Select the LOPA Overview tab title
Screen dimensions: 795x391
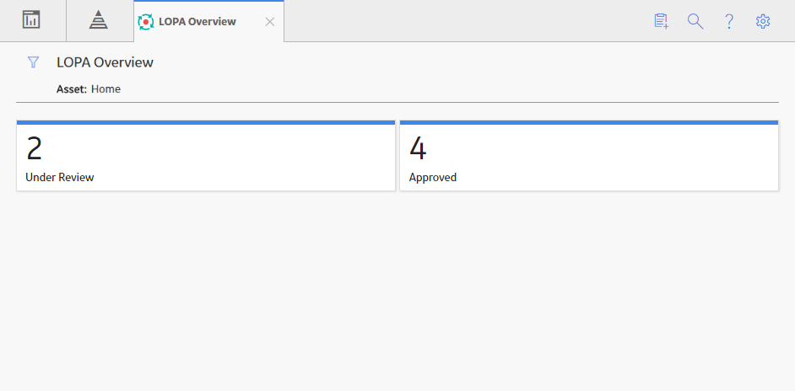click(197, 22)
